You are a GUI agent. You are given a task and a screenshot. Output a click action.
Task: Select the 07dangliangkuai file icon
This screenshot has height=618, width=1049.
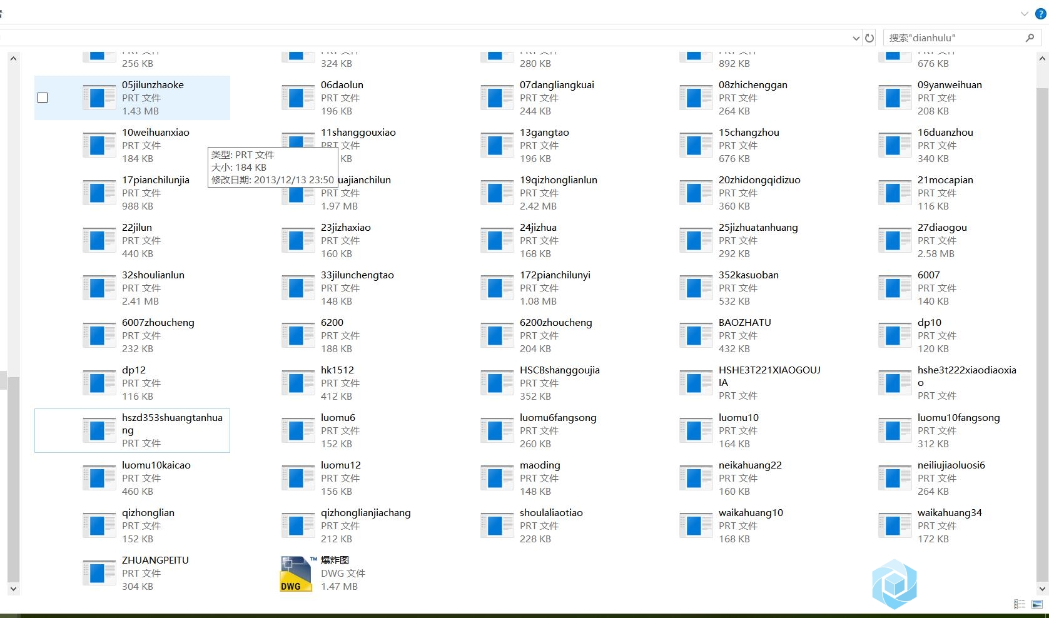(497, 98)
